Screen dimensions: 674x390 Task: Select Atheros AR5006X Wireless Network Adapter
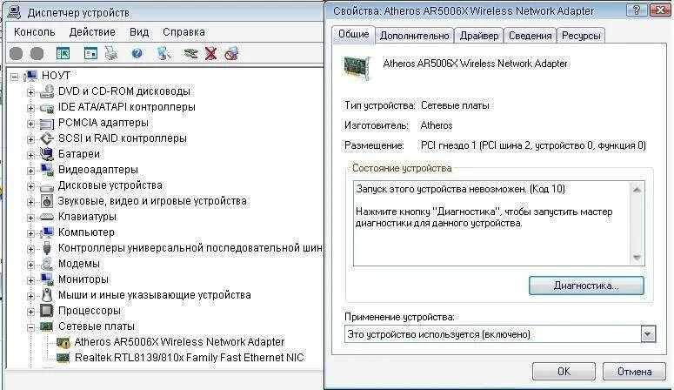click(179, 342)
